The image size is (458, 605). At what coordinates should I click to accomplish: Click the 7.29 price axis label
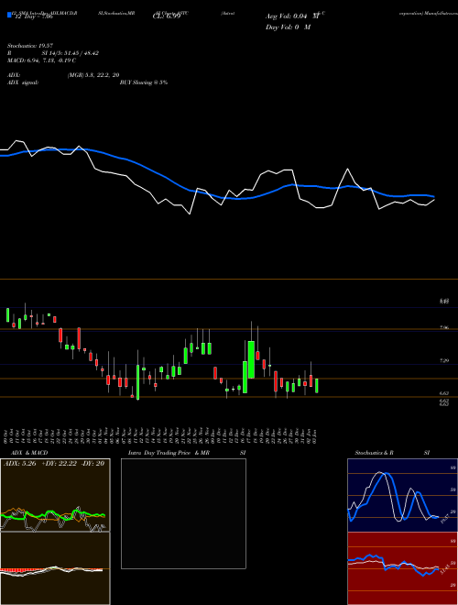click(444, 361)
